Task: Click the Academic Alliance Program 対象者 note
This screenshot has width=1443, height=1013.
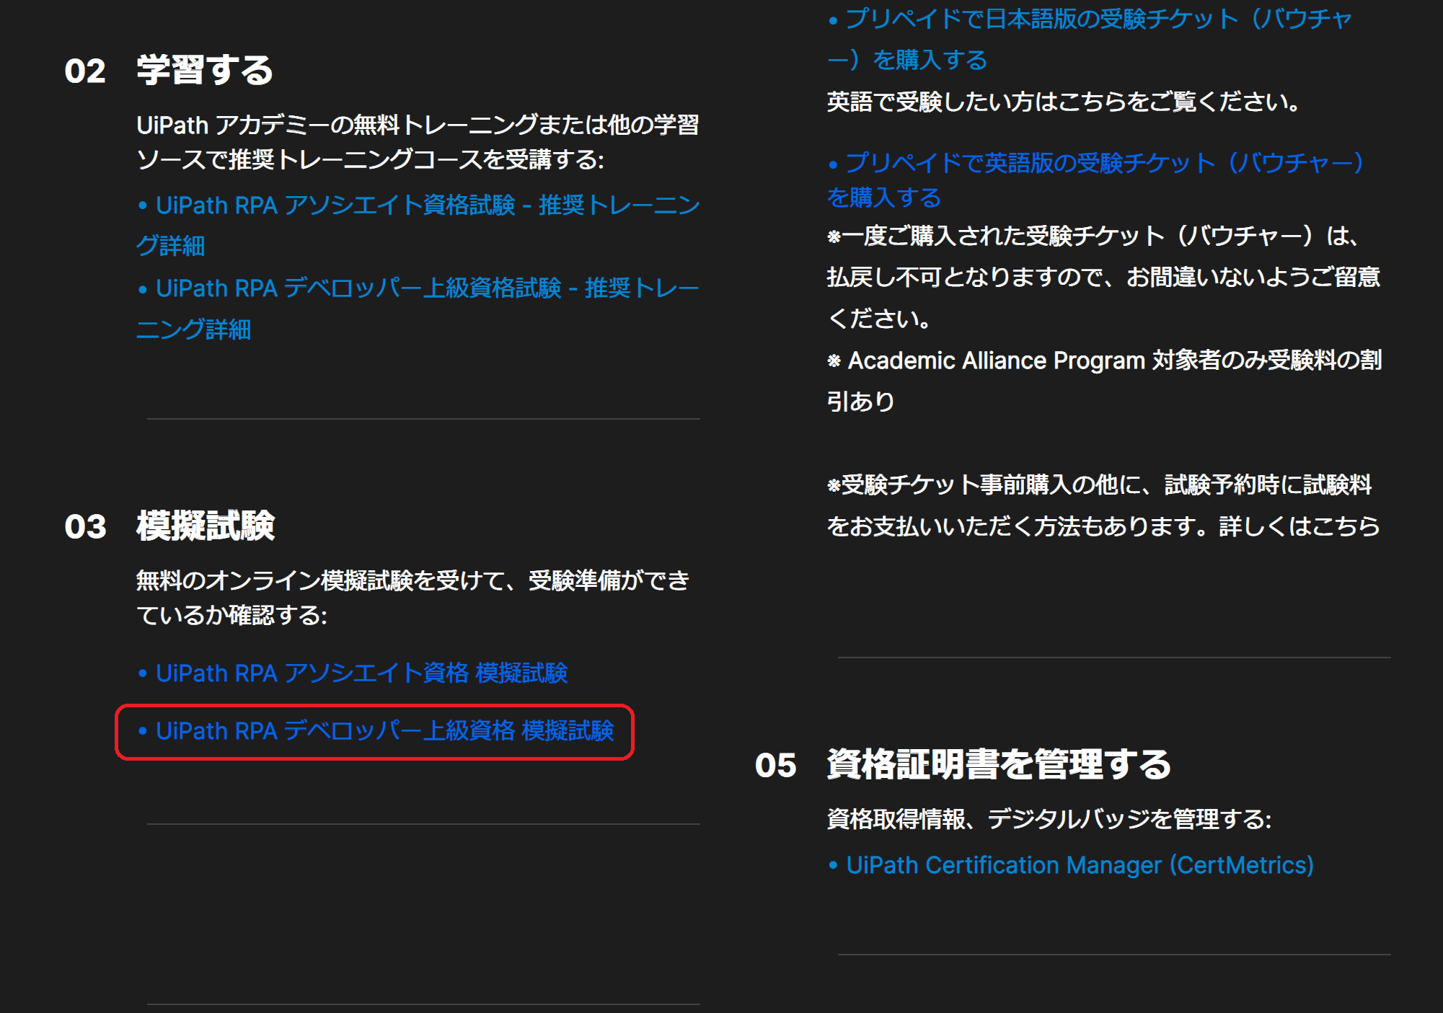Action: (x=1105, y=381)
